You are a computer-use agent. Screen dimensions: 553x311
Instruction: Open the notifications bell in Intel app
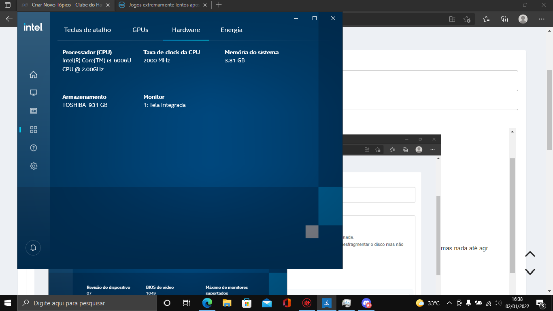pyautogui.click(x=33, y=248)
